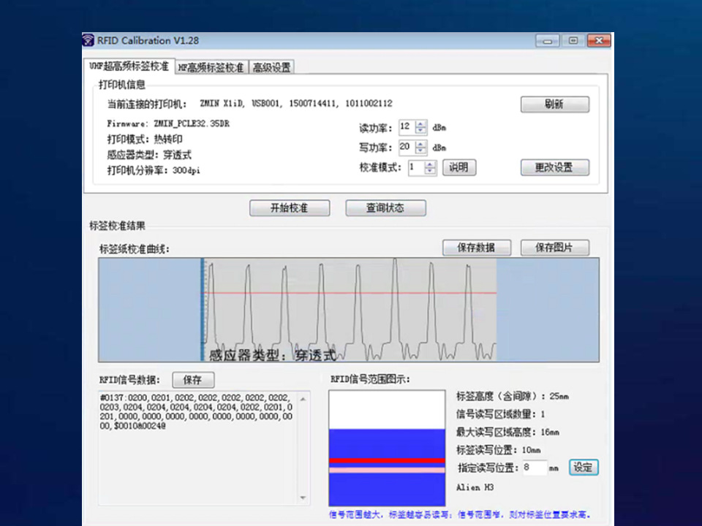Click the 开始校准 button

click(290, 208)
